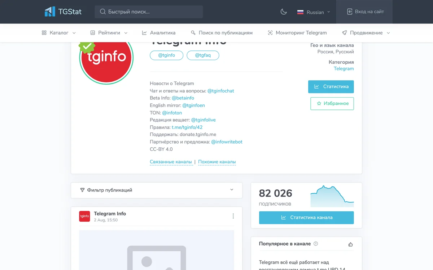
Task: Click the chart icon on Статистика канала button
Action: [284, 217]
